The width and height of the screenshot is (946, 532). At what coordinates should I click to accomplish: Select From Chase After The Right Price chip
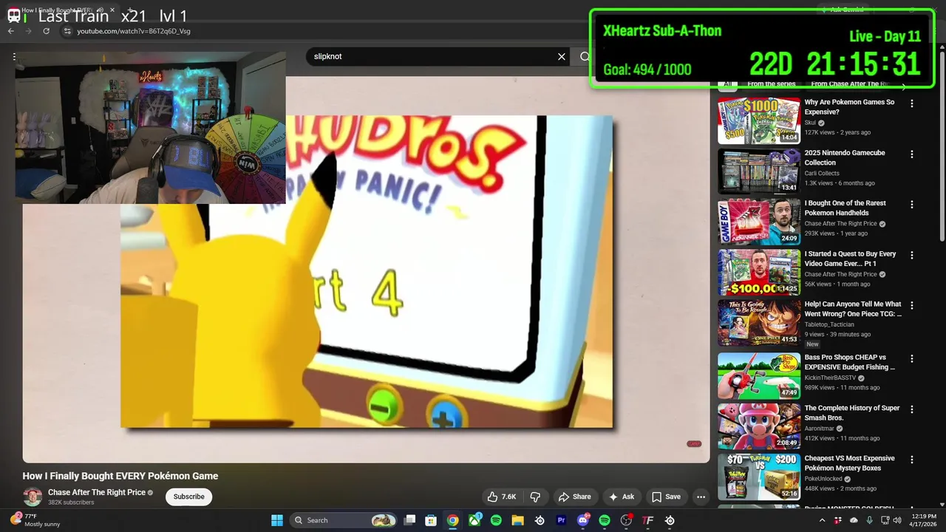click(x=849, y=84)
